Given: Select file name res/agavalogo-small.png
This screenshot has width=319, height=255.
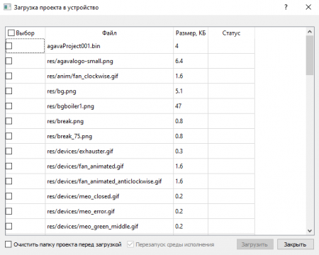Looking at the screenshot, I should [x=80, y=61].
